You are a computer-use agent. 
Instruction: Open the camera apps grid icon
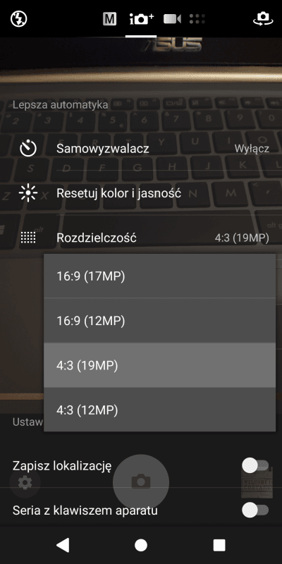tap(197, 19)
